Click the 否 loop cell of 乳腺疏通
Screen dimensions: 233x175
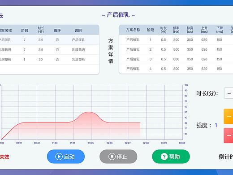[x=57, y=50]
